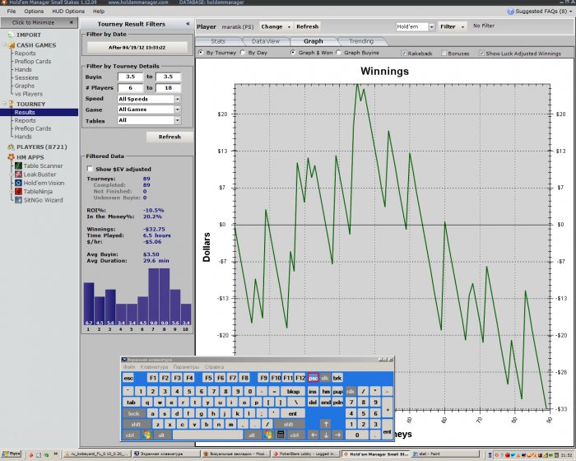
Task: Open the Speed dropdown
Action: [177, 99]
